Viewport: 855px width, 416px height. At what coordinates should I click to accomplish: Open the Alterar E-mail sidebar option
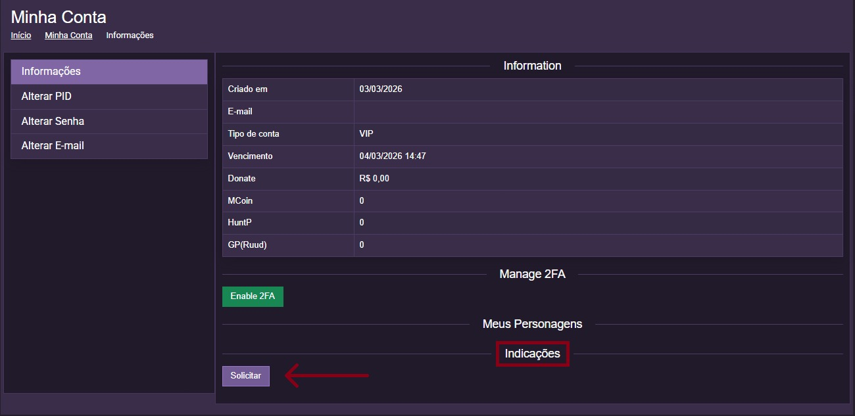(109, 146)
